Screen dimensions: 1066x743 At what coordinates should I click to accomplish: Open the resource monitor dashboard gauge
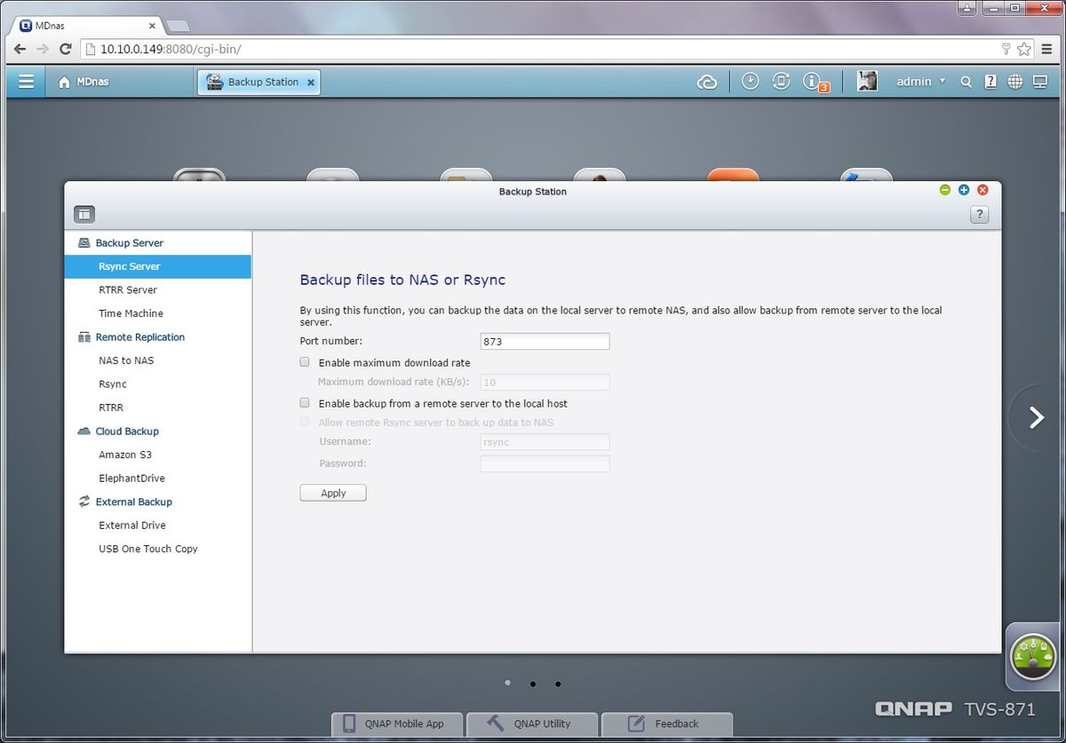1033,658
